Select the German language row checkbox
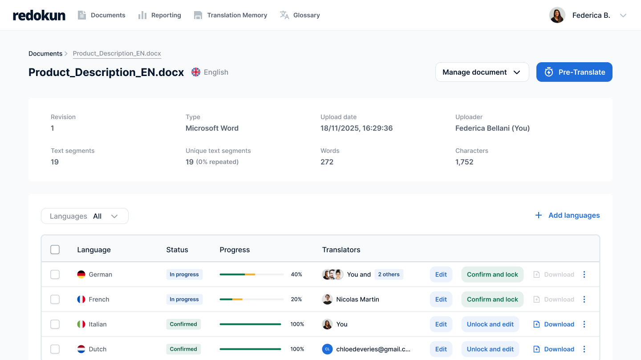 point(55,274)
